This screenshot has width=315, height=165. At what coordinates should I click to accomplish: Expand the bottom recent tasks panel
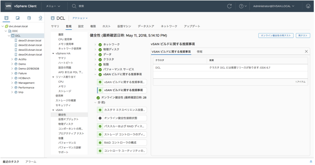[311, 162]
